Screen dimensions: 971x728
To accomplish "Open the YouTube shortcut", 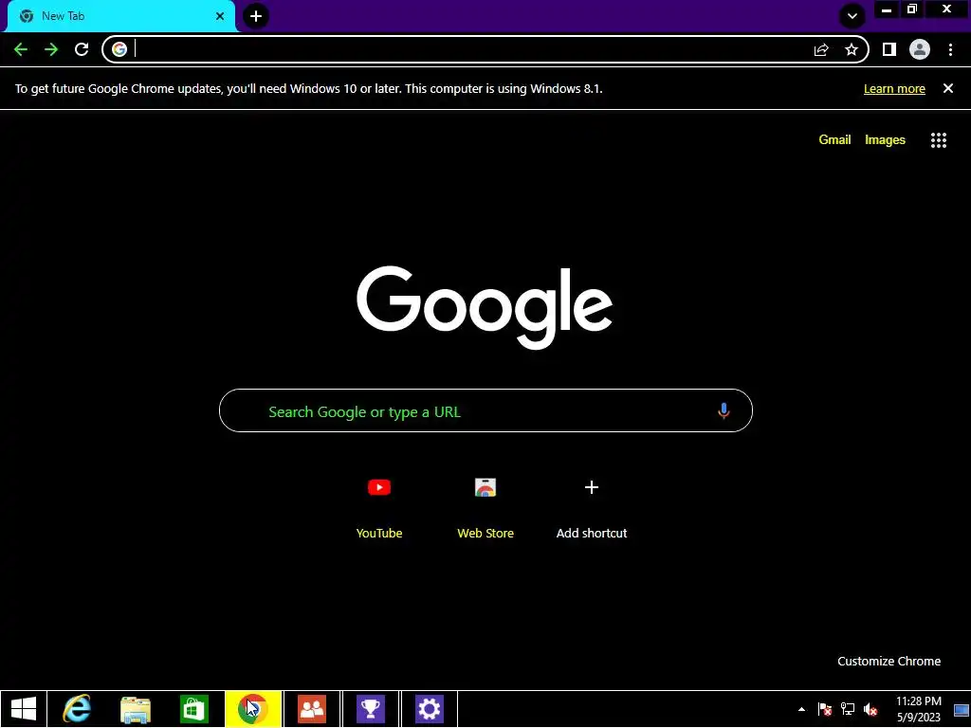I will pos(379,508).
